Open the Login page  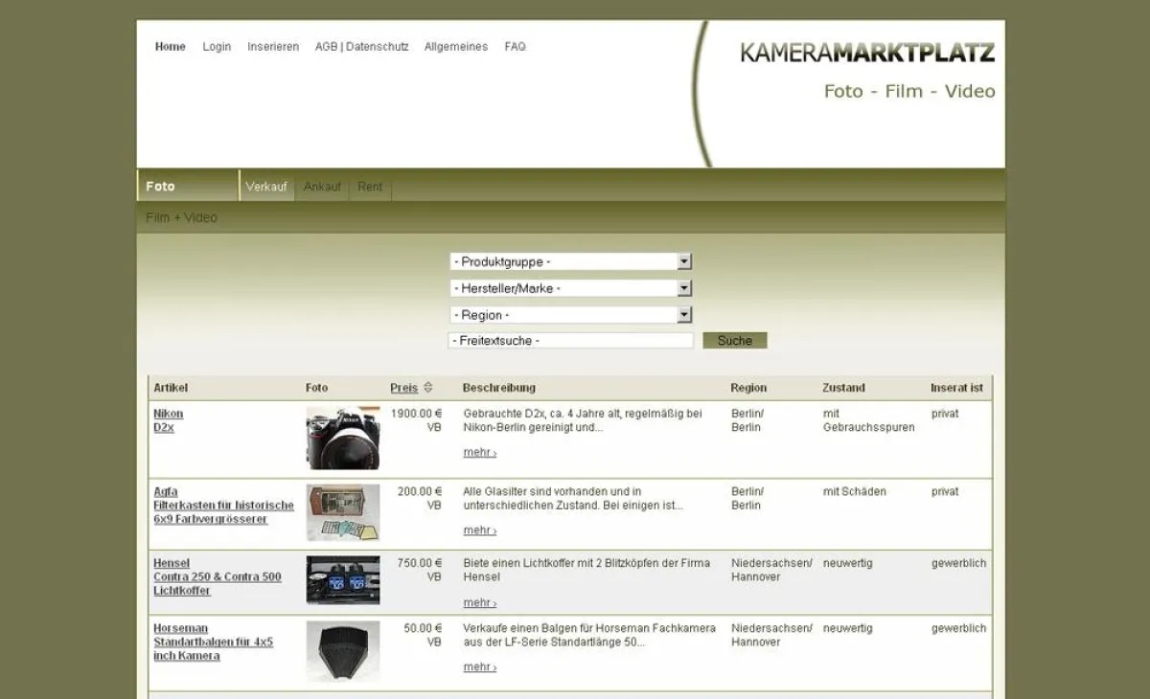point(217,46)
